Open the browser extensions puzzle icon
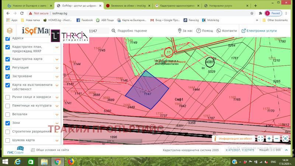The height and width of the screenshot is (166, 295). [x=260, y=13]
